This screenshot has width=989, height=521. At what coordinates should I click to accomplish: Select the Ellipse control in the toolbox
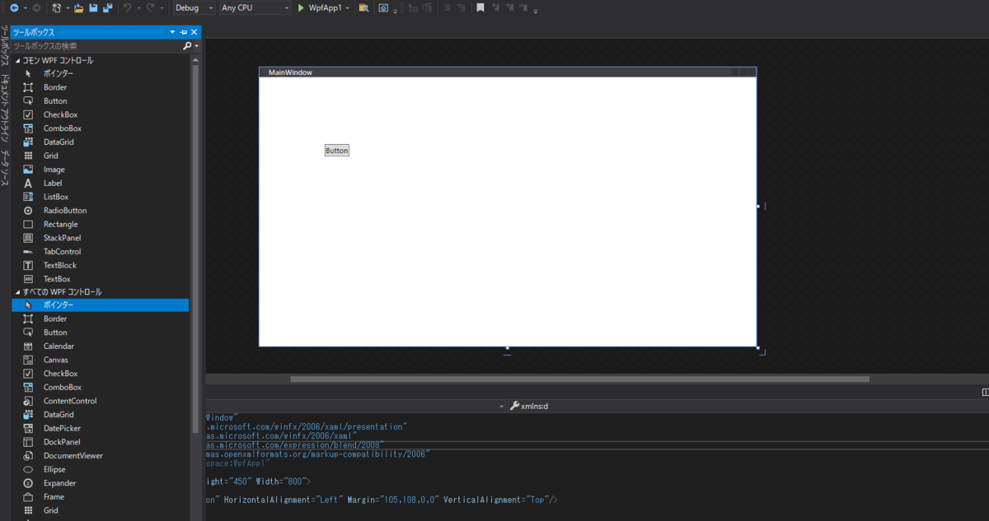[x=101, y=469]
